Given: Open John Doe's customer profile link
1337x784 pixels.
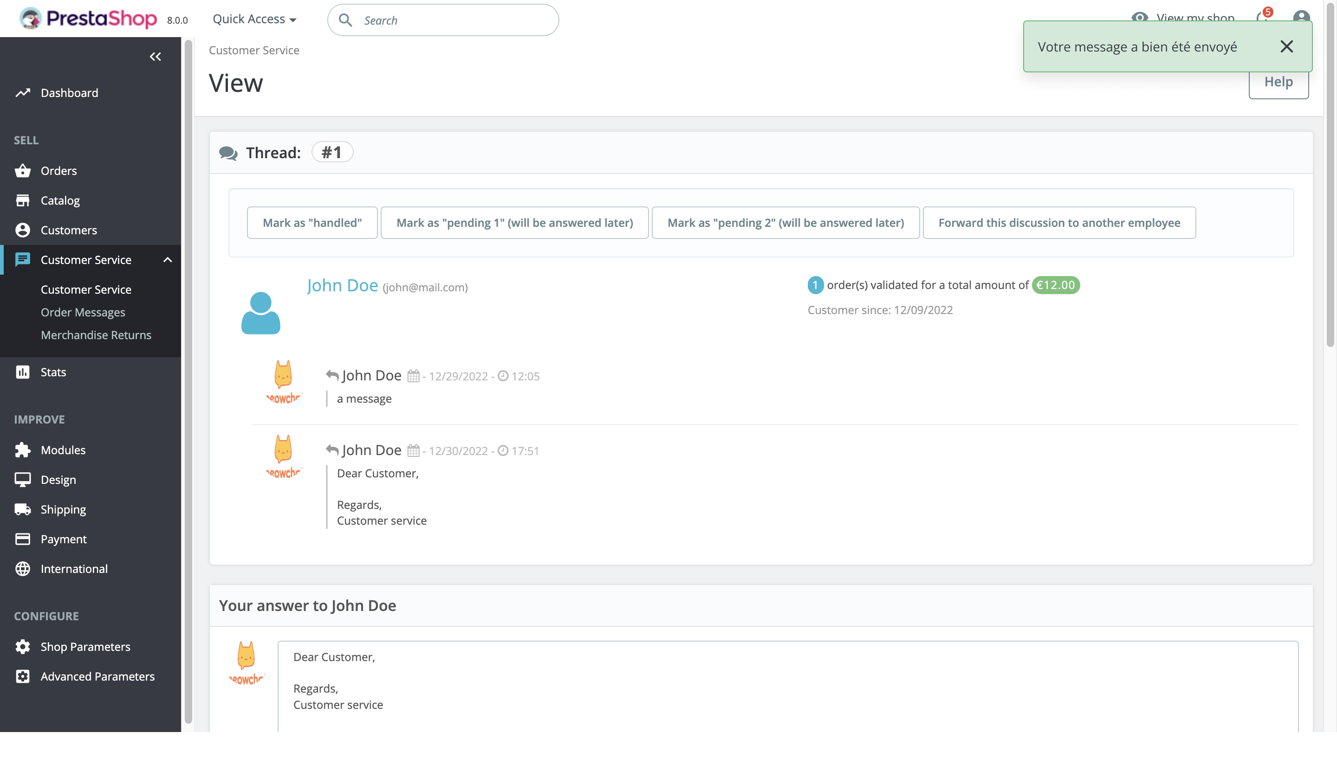Looking at the screenshot, I should [x=342, y=285].
